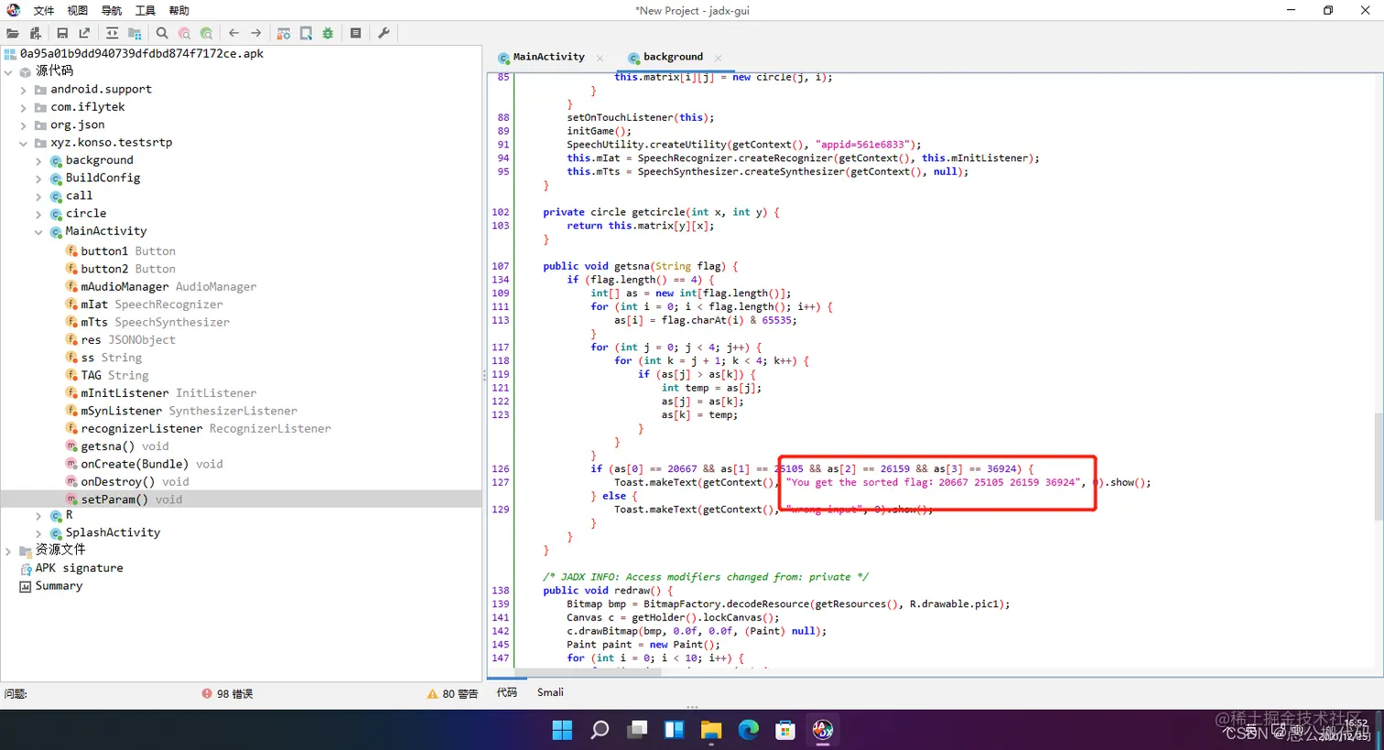Switch to the 代码 view tab

pyautogui.click(x=507, y=692)
